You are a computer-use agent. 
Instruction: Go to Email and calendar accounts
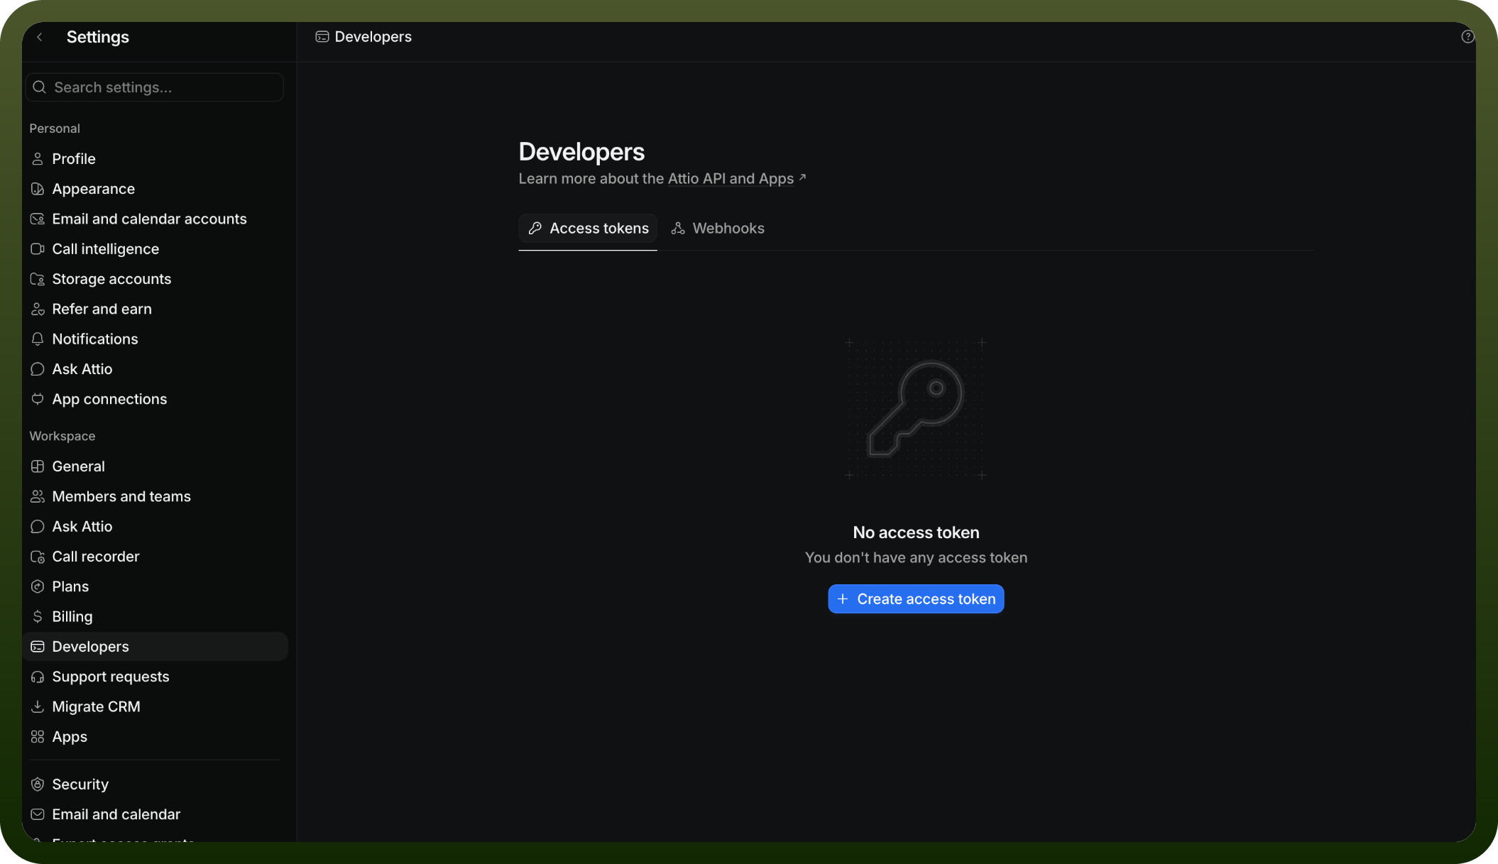pyautogui.click(x=155, y=219)
